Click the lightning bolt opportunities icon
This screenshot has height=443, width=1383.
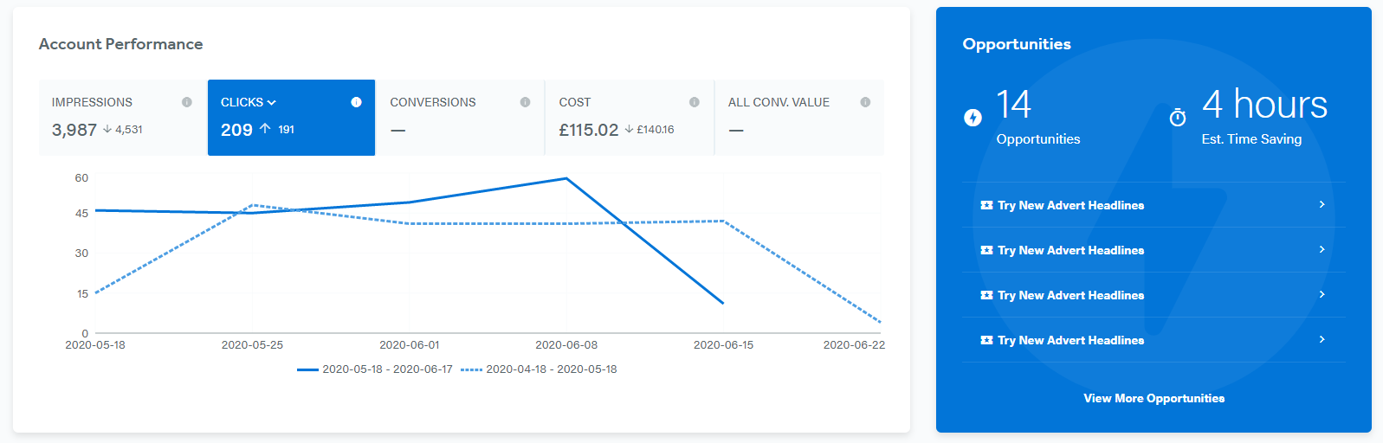coord(973,118)
